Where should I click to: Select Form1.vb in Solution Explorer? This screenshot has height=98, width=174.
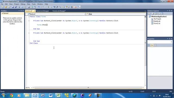[157, 21]
